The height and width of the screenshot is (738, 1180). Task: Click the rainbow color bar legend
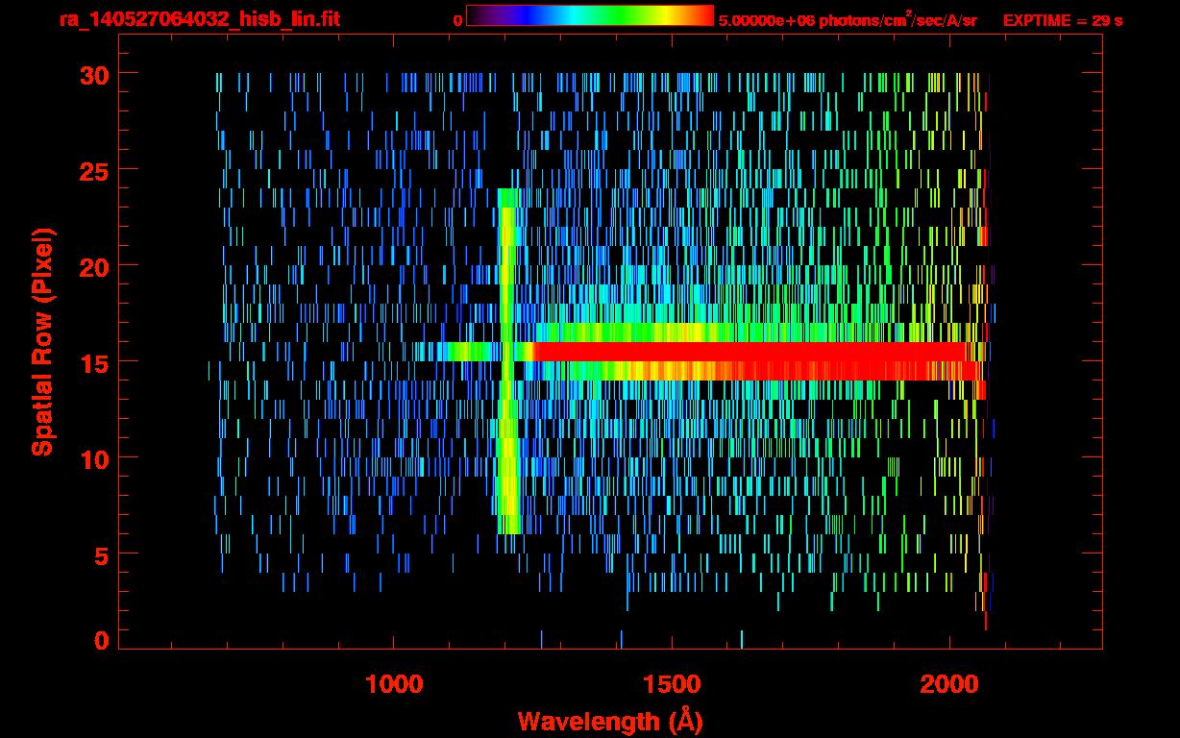tap(590, 15)
